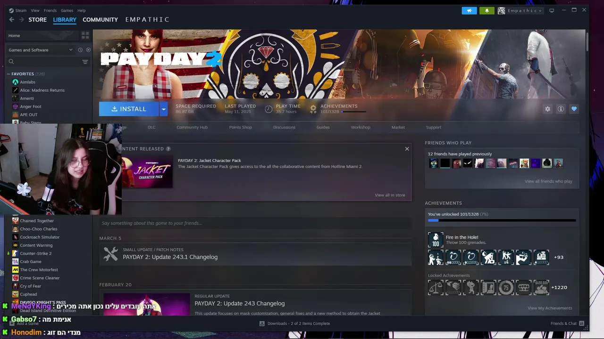Image resolution: width=604 pixels, height=339 pixels.
Task: Open the Steam menu
Action: 21,10
